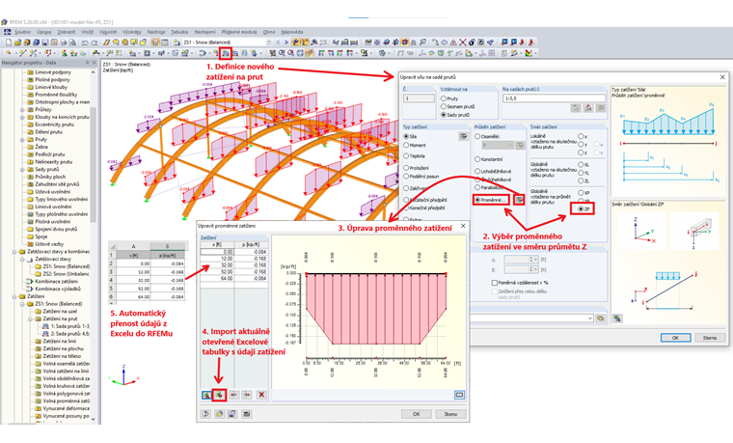Collapse the Zatížení tree node
Image resolution: width=733 pixels, height=443 pixels.
tap(14, 296)
